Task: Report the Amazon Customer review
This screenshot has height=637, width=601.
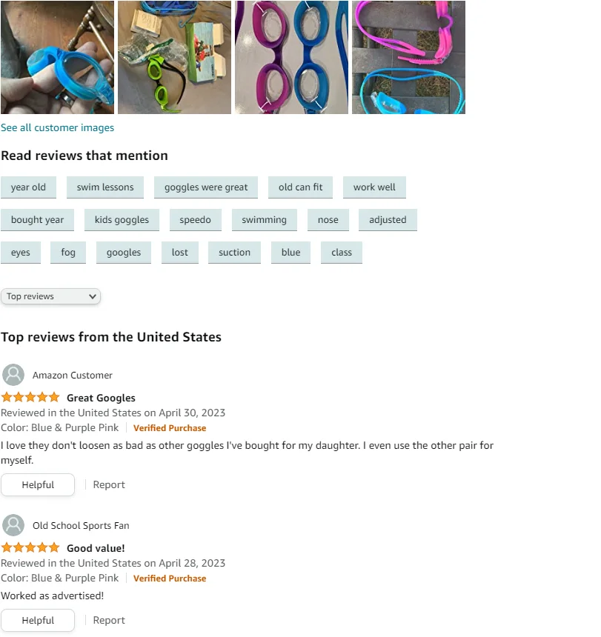Action: (x=109, y=484)
